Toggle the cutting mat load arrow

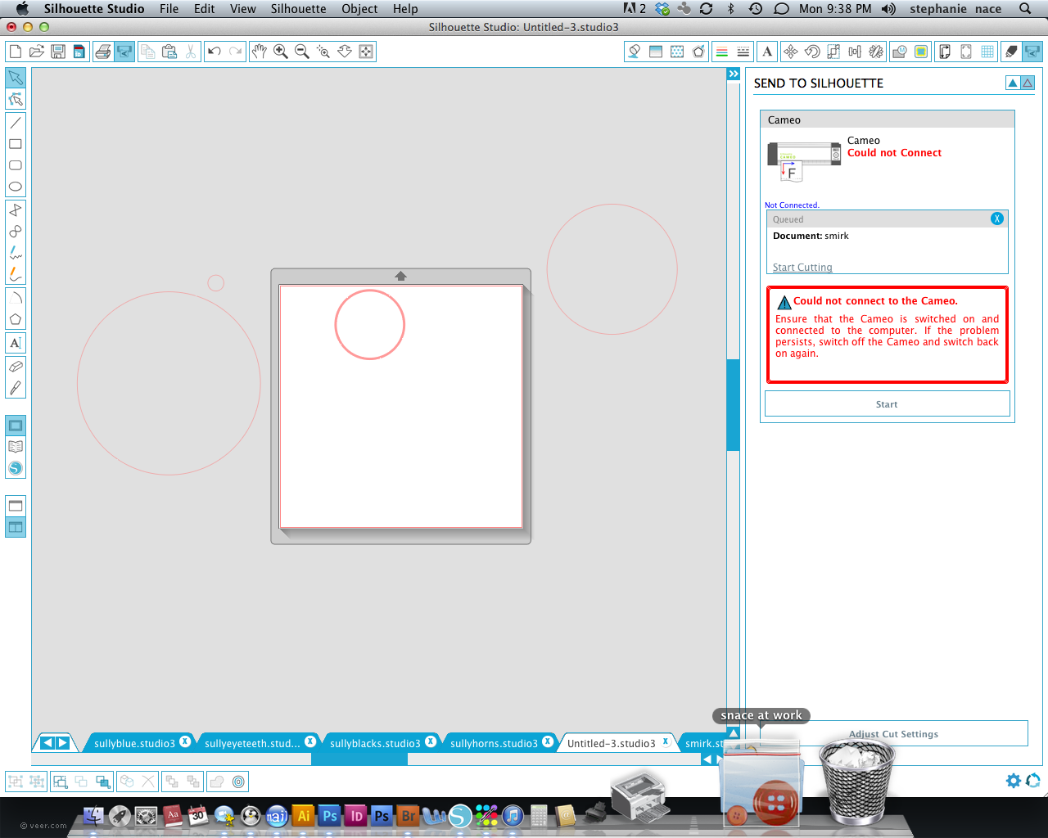coord(401,277)
